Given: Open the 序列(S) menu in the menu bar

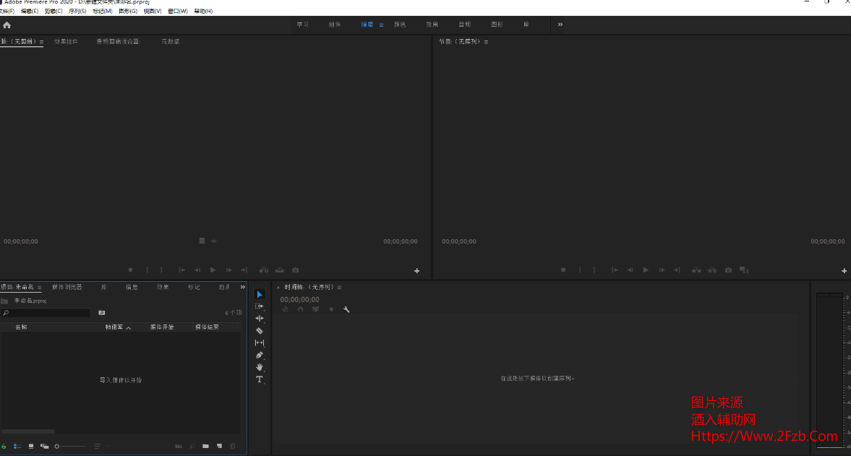Looking at the screenshot, I should [x=77, y=12].
